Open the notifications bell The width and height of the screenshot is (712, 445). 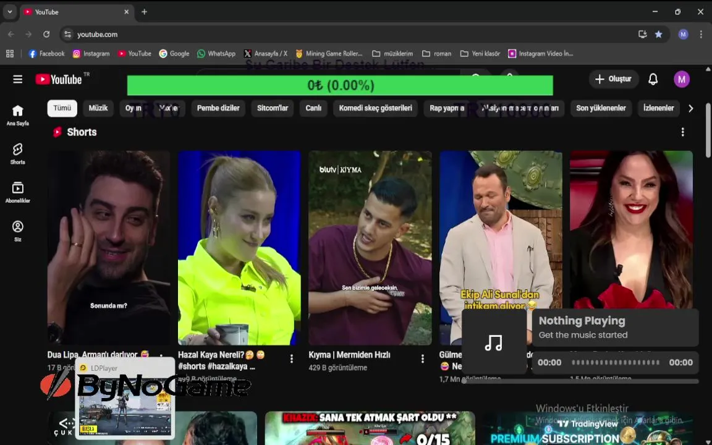[653, 79]
